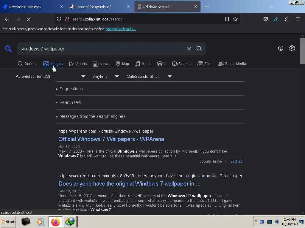List all tabs dropdown arrow
Viewport: 305px width, 228px height.
[271, 7]
